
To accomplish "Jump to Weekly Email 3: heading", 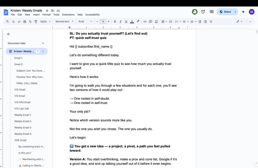I will click(x=23, y=128).
